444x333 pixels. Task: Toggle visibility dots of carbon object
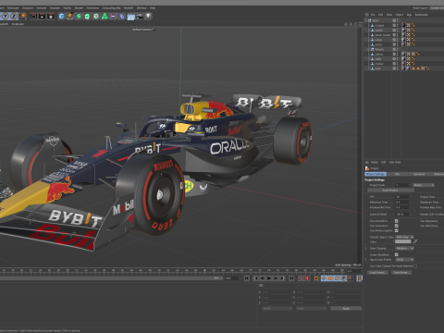click(397, 54)
